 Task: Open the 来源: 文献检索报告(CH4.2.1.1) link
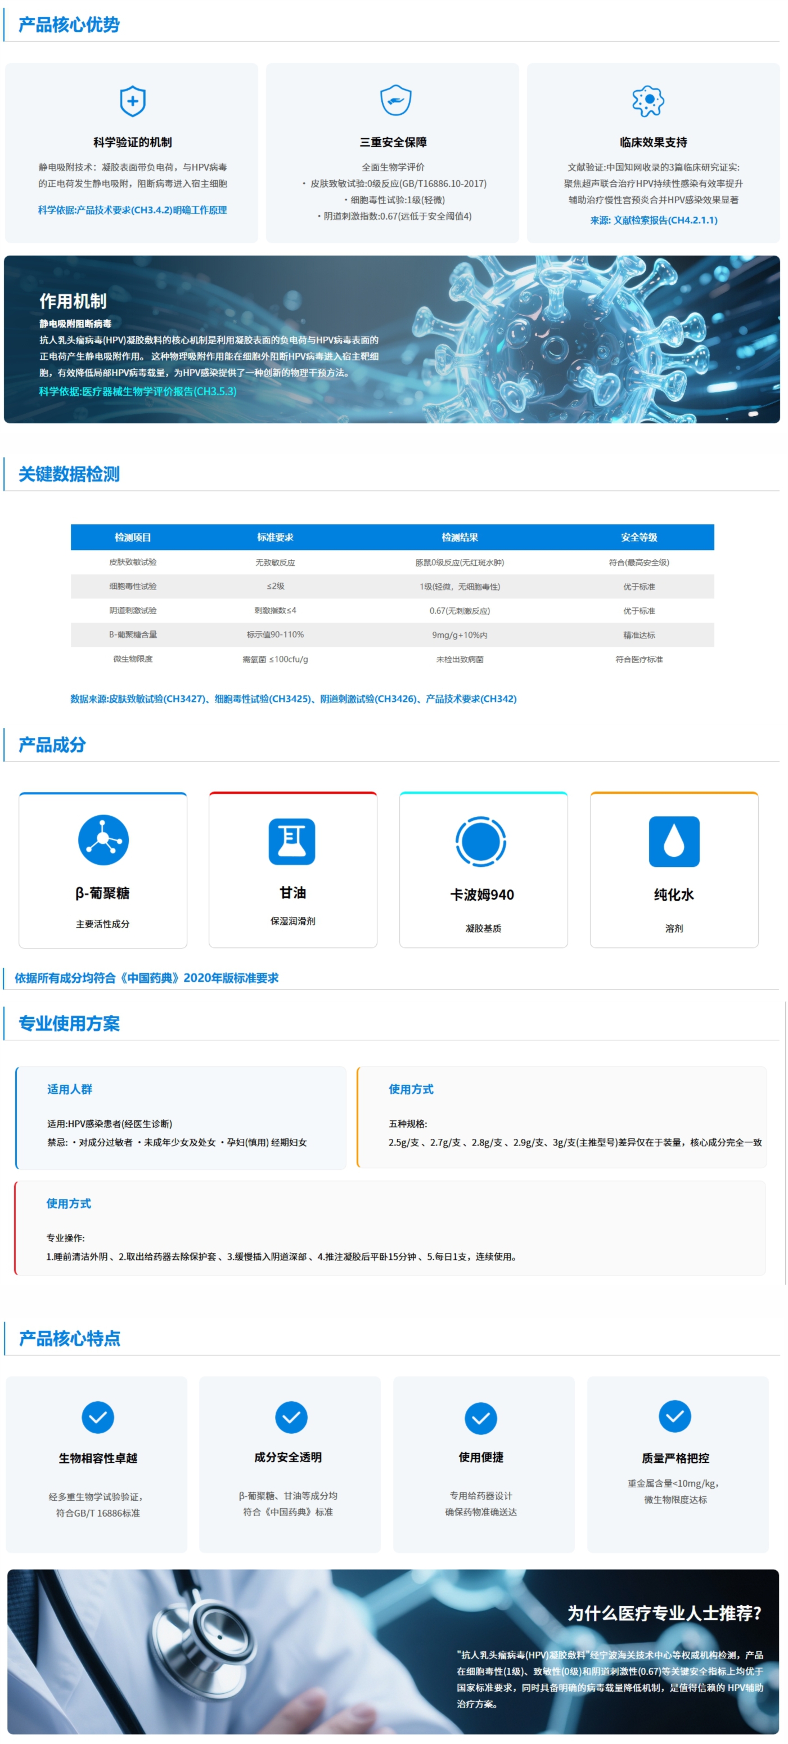pos(654,220)
